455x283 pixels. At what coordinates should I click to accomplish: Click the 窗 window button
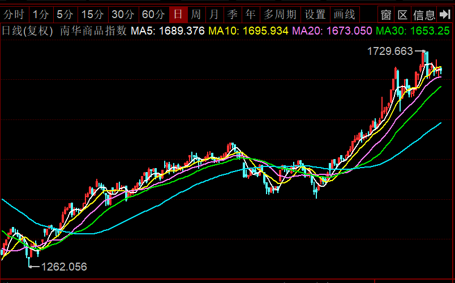pyautogui.click(x=386, y=15)
